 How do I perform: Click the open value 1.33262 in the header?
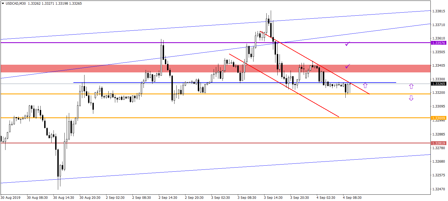click(x=34, y=4)
